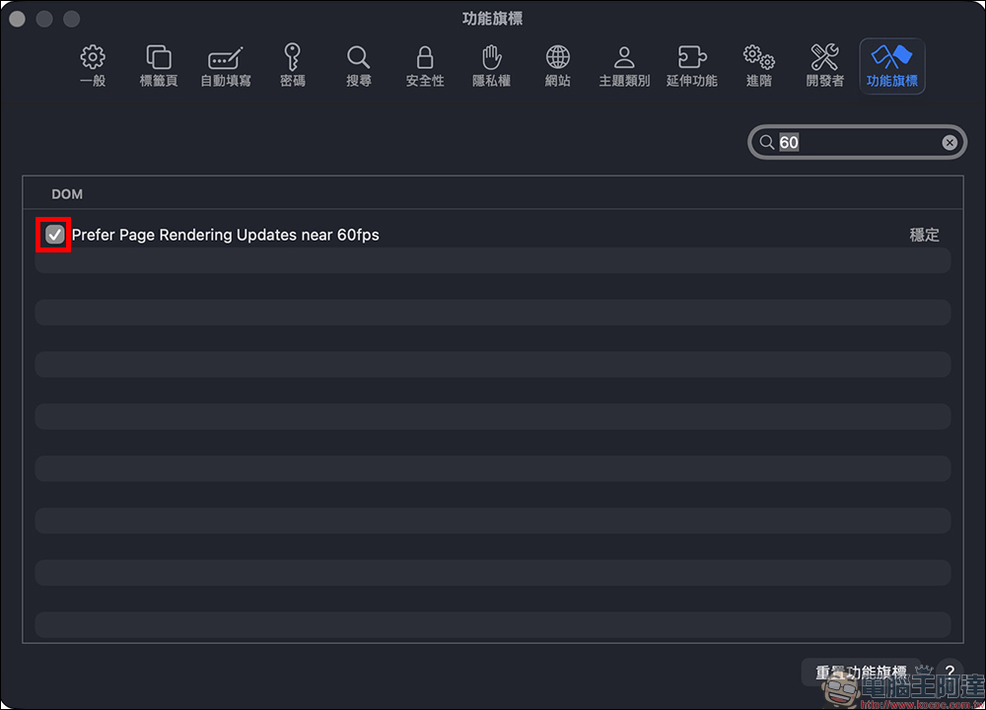Click the magnifying glass in search field

tap(766, 143)
